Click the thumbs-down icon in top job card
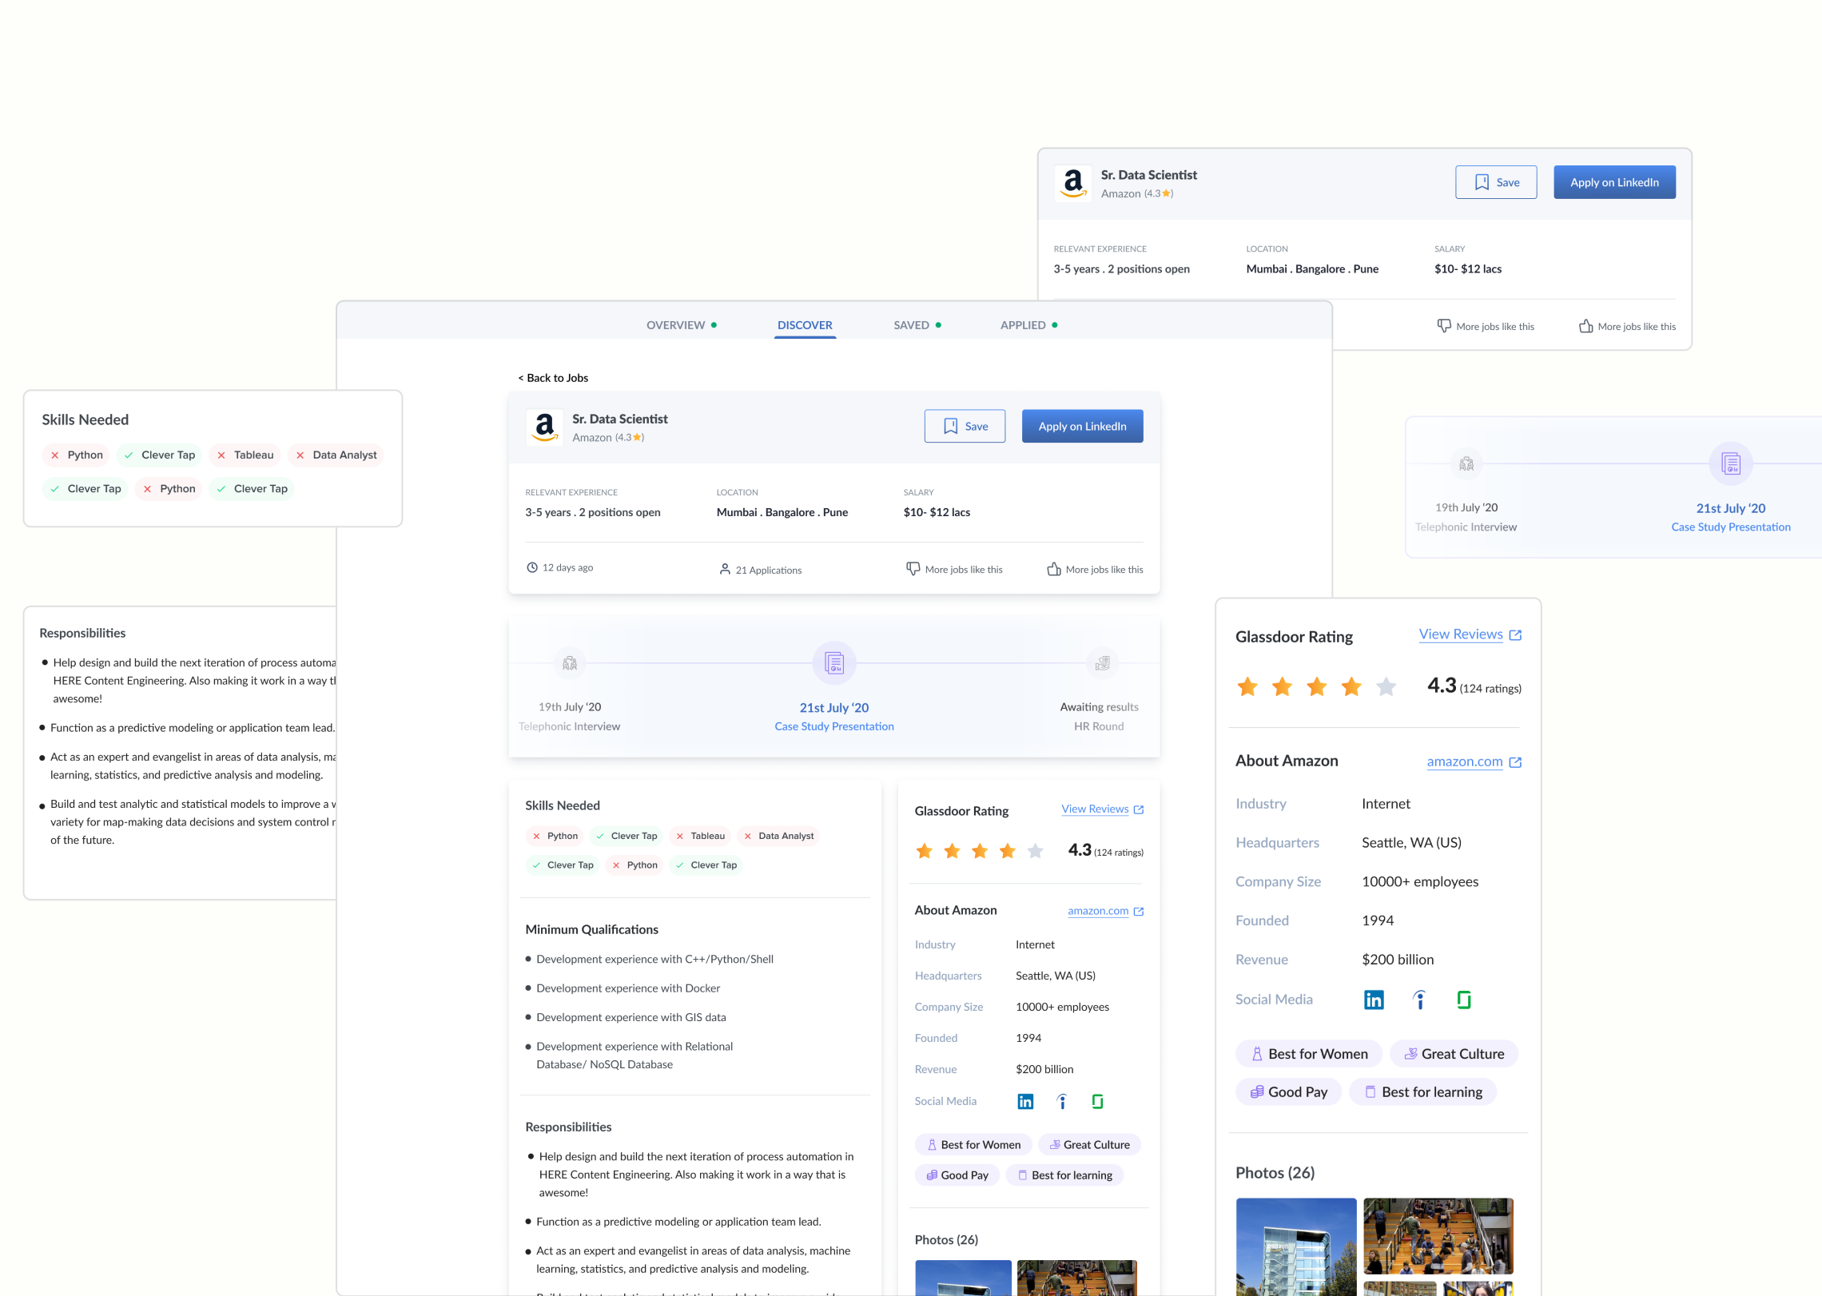The image size is (1822, 1296). point(1444,326)
